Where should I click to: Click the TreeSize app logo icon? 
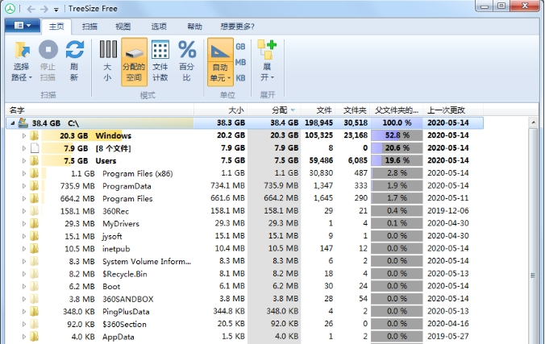[x=10, y=8]
